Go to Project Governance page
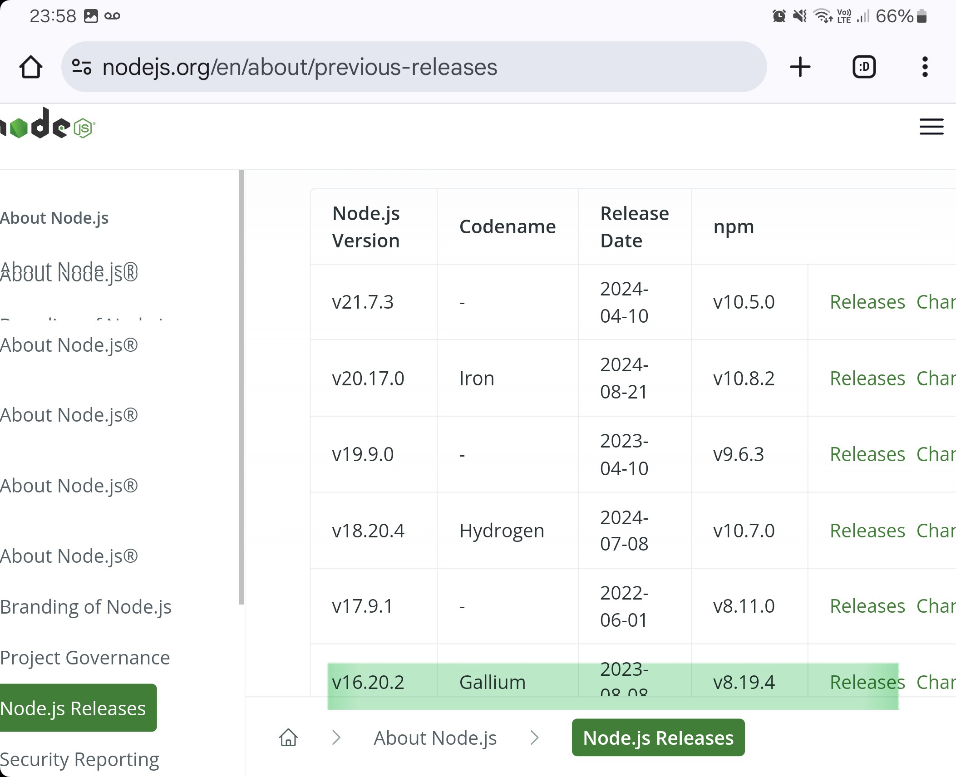Image resolution: width=956 pixels, height=777 pixels. tap(85, 658)
